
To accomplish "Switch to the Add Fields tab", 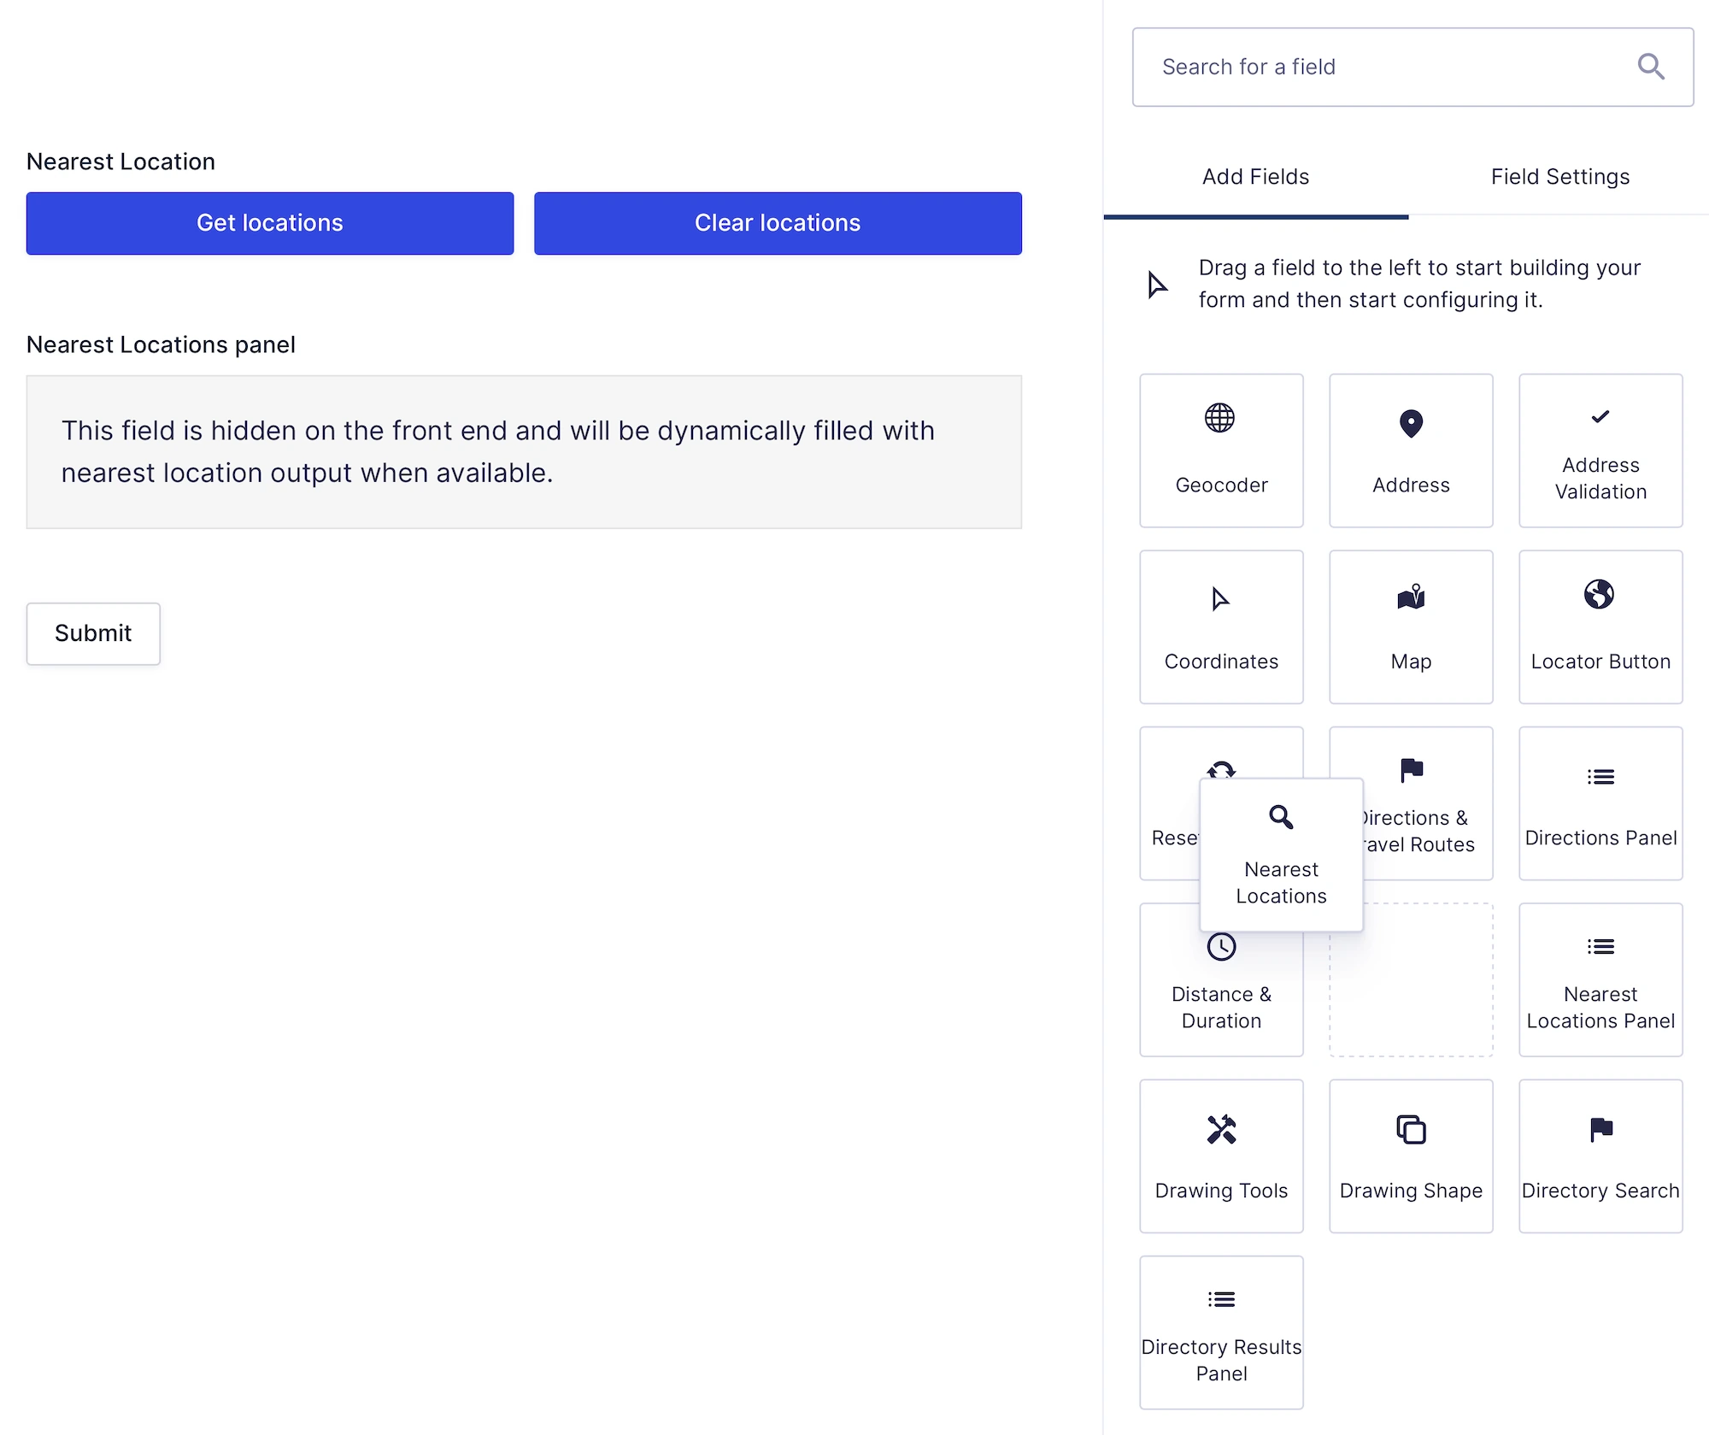I will [x=1255, y=177].
